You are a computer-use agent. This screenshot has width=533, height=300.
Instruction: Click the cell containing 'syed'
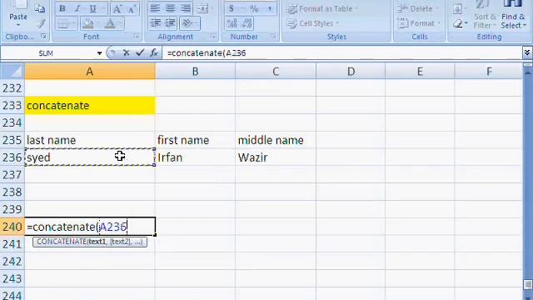pos(90,157)
